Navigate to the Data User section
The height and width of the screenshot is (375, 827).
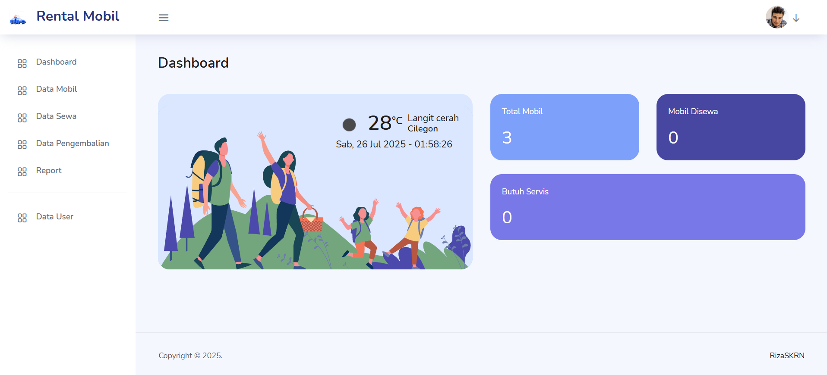tap(55, 217)
